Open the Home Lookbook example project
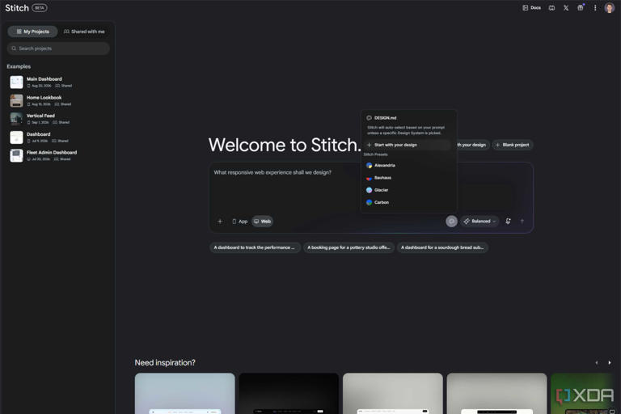The height and width of the screenshot is (414, 621). tap(58, 100)
